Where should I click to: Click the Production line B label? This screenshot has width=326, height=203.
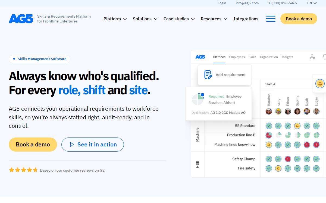pos(241,135)
